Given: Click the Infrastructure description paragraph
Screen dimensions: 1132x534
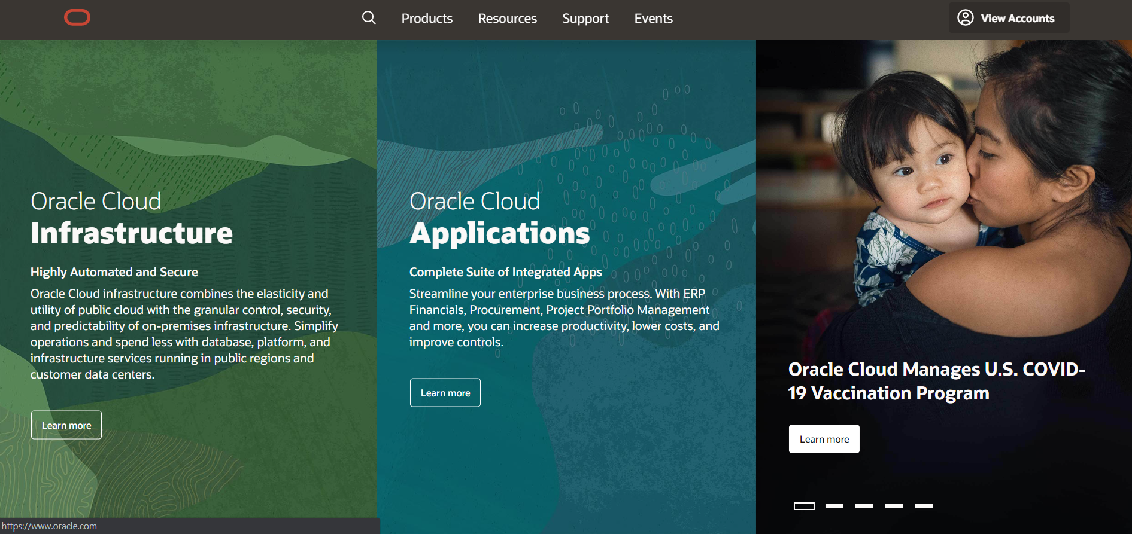Looking at the screenshot, I should pos(184,334).
